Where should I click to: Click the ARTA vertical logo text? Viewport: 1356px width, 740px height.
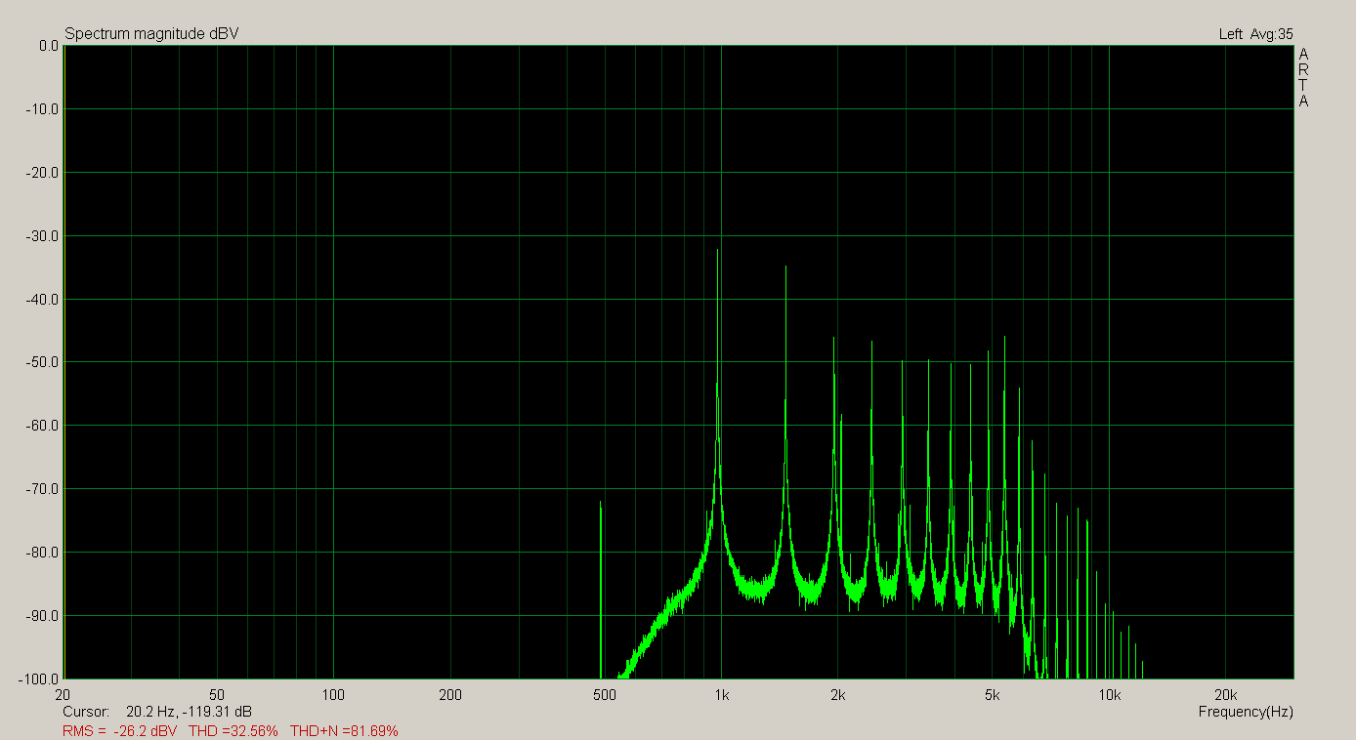point(1303,78)
